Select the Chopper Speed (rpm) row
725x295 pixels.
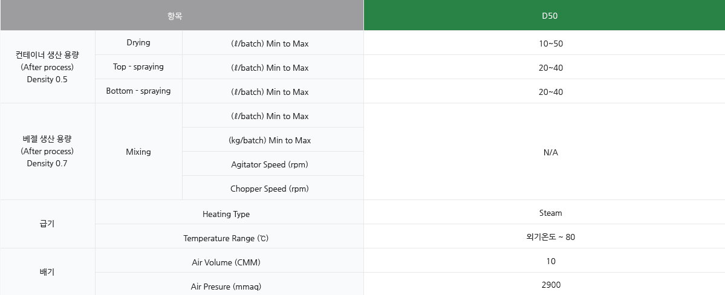tap(270, 189)
